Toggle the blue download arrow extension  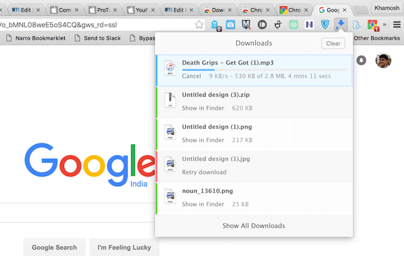341,24
